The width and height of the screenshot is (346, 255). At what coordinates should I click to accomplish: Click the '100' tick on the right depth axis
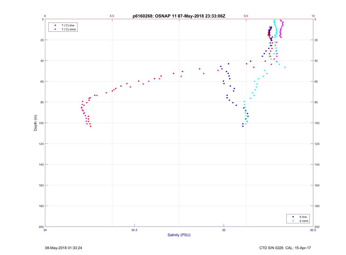pos(317,123)
